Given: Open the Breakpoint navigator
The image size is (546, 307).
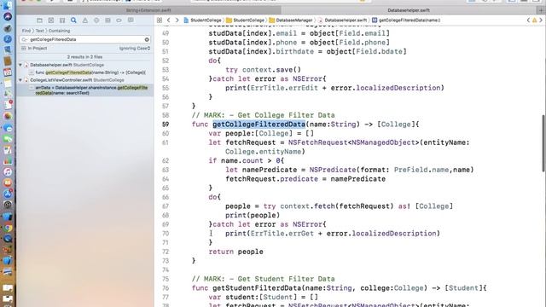Looking at the screenshot, I should pyautogui.click(x=119, y=20).
